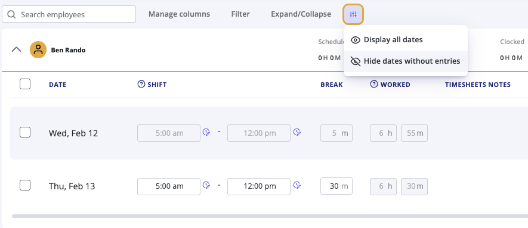
Task: Click Thu, Feb 13 break minutes field
Action: [x=336, y=186]
